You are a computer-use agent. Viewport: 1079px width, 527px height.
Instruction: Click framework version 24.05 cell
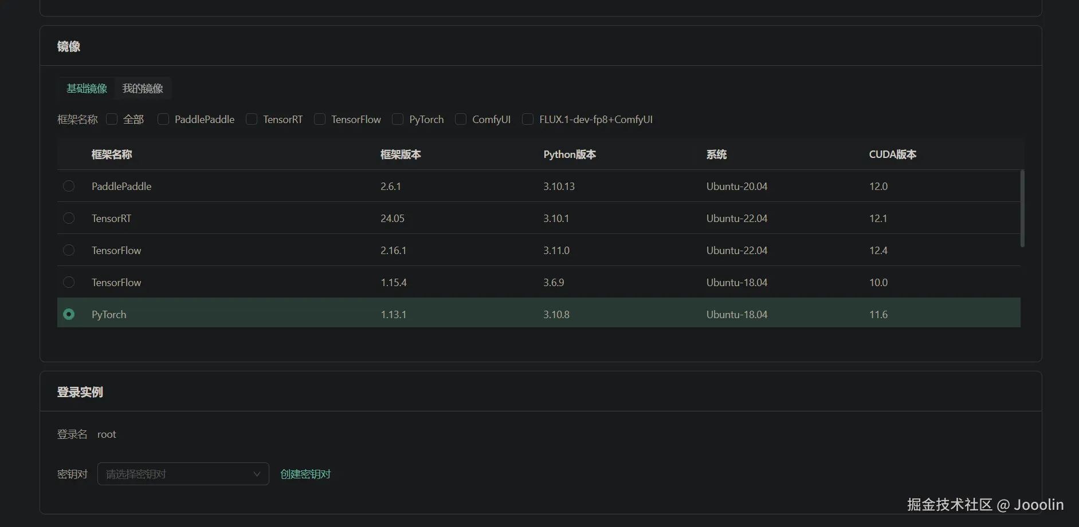(x=393, y=218)
